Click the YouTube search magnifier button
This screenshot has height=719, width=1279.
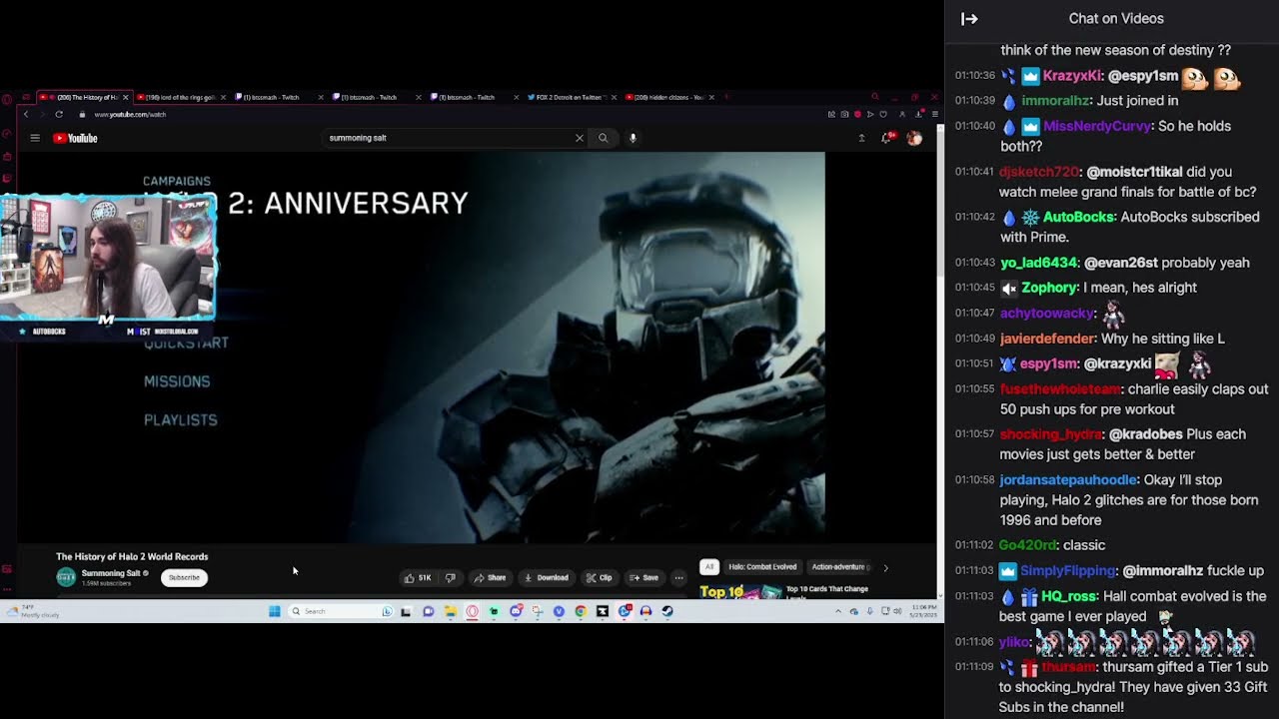[x=603, y=138]
